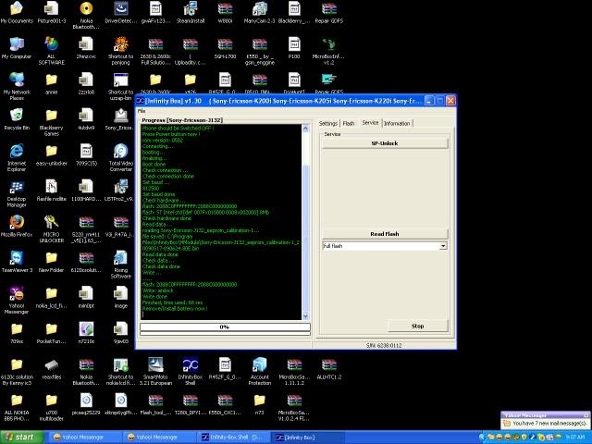Select the MICRO UNLOCKER icon

[x=52, y=228]
